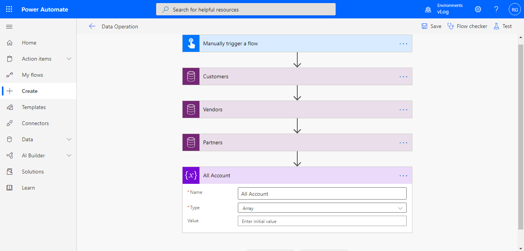Click the Templates icon

[x=10, y=107]
